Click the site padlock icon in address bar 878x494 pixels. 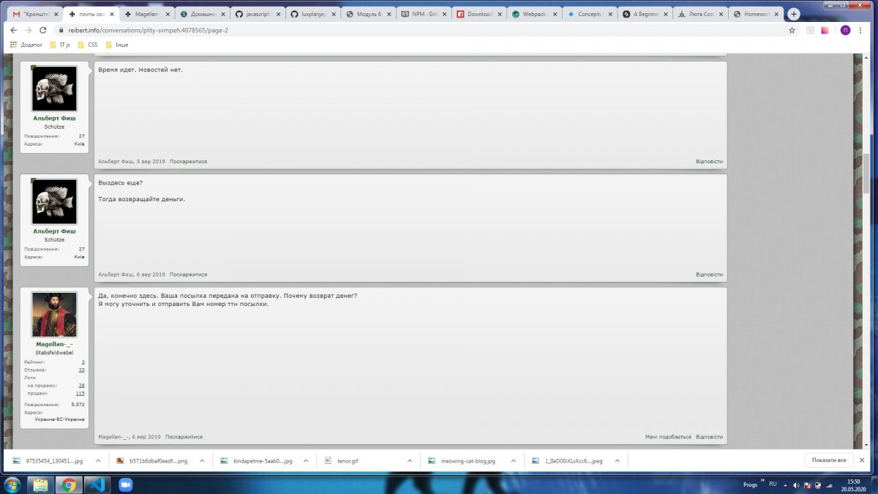(63, 30)
